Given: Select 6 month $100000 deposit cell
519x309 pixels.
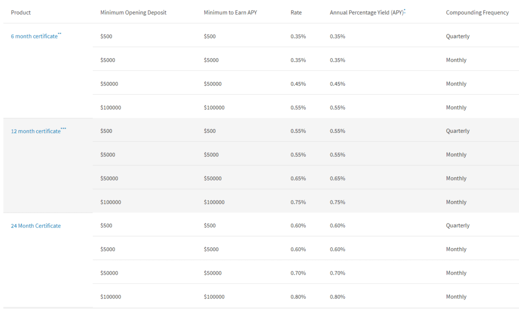Looking at the screenshot, I should [x=111, y=107].
